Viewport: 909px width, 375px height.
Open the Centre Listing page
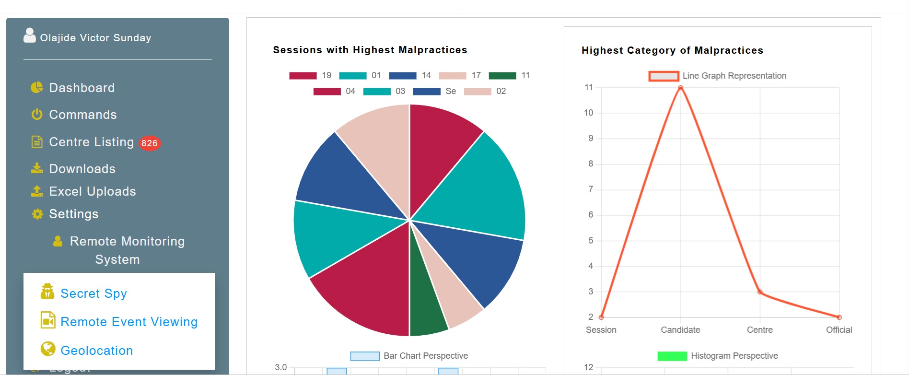pos(92,142)
